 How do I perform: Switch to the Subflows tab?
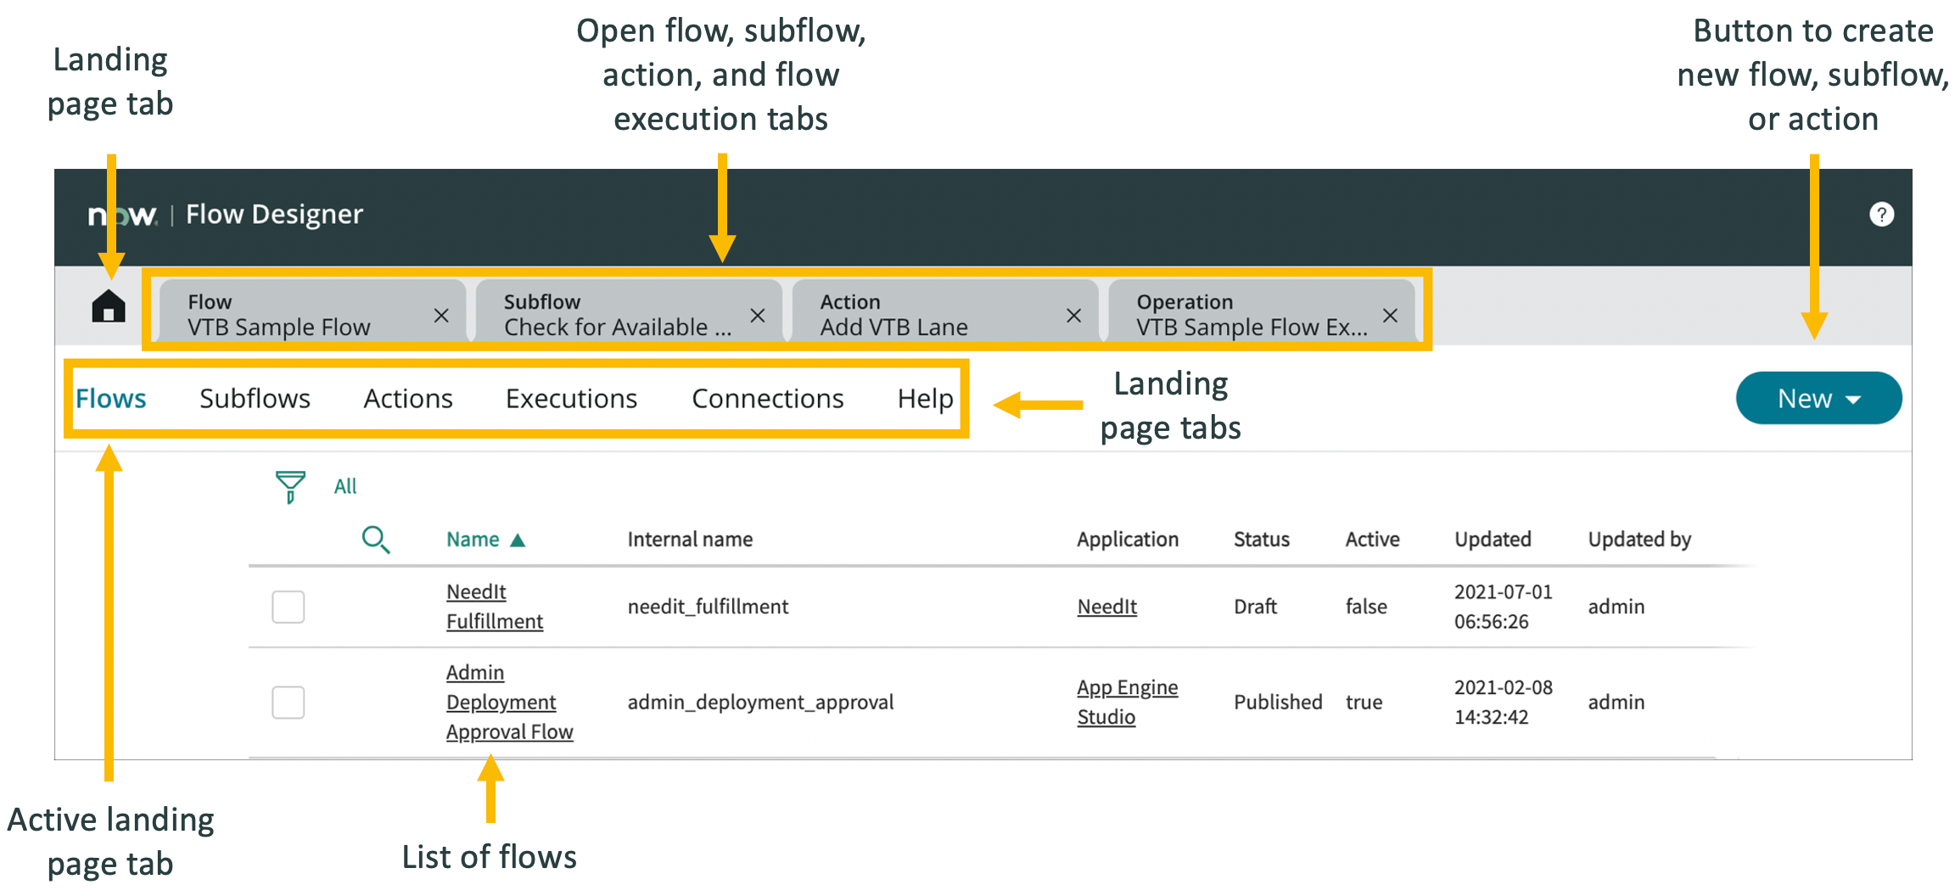(x=254, y=398)
